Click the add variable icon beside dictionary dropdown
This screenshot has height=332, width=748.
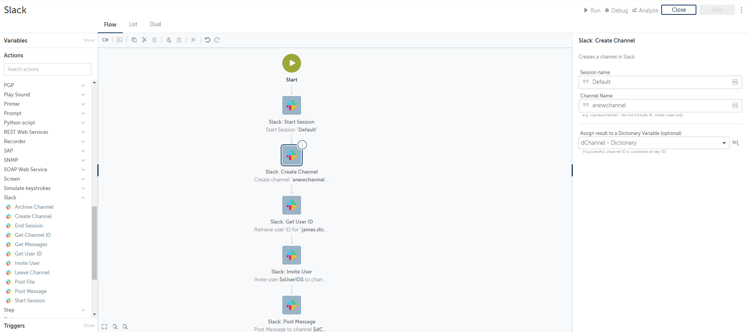[735, 143]
